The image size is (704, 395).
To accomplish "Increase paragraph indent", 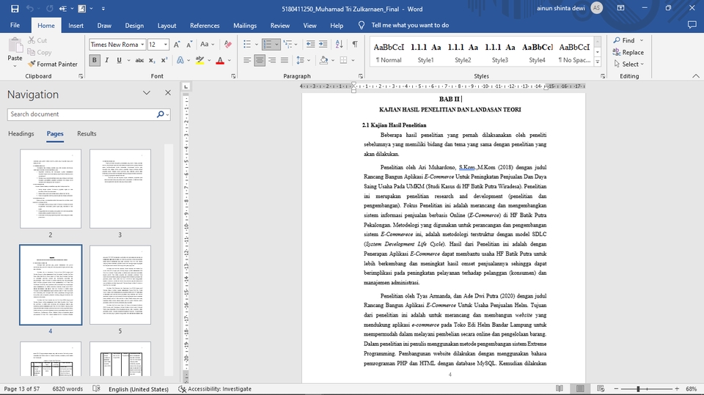I will pyautogui.click(x=323, y=45).
